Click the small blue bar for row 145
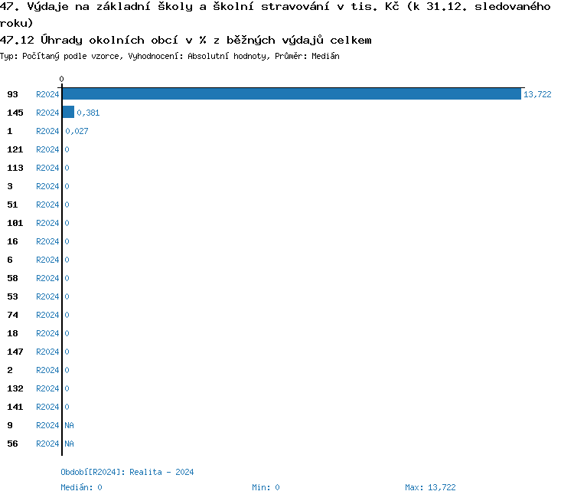Image resolution: width=574 pixels, height=501 pixels. pyautogui.click(x=68, y=113)
